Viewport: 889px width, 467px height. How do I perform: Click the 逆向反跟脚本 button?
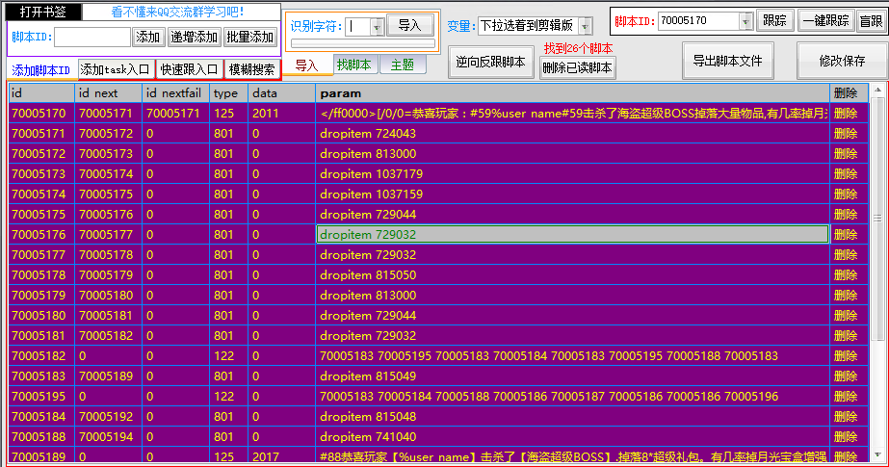tap(491, 62)
